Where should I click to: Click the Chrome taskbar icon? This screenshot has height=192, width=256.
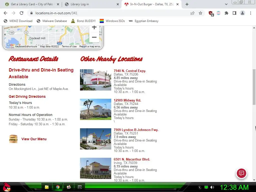coord(58,187)
